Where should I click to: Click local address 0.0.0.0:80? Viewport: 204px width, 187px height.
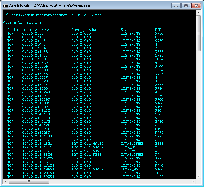point(33,33)
